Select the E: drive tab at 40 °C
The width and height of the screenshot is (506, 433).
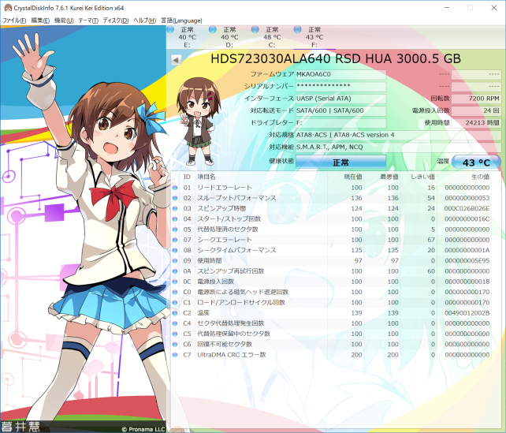[187, 37]
